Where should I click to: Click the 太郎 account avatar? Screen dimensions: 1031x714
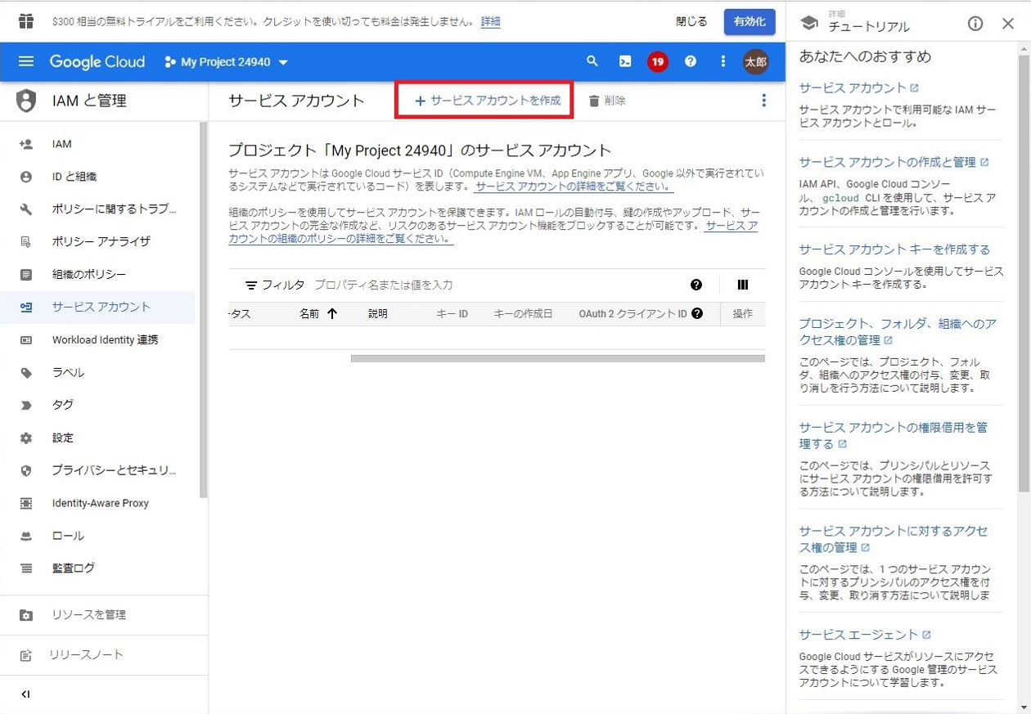(756, 61)
